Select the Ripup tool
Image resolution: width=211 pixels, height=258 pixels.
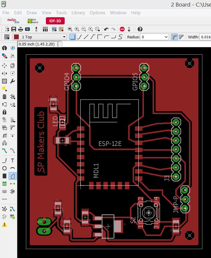[x=13, y=151]
